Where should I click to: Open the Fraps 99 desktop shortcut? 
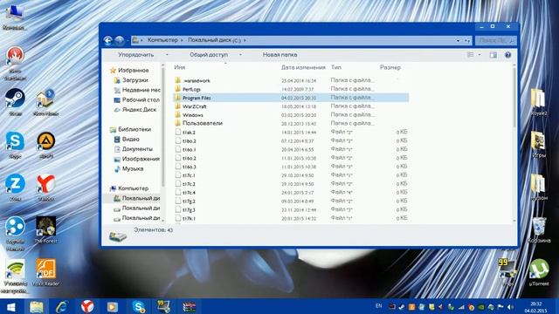(508, 272)
